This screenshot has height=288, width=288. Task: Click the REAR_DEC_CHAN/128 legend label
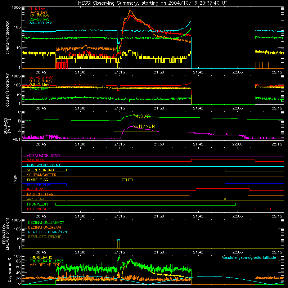tap(48, 232)
